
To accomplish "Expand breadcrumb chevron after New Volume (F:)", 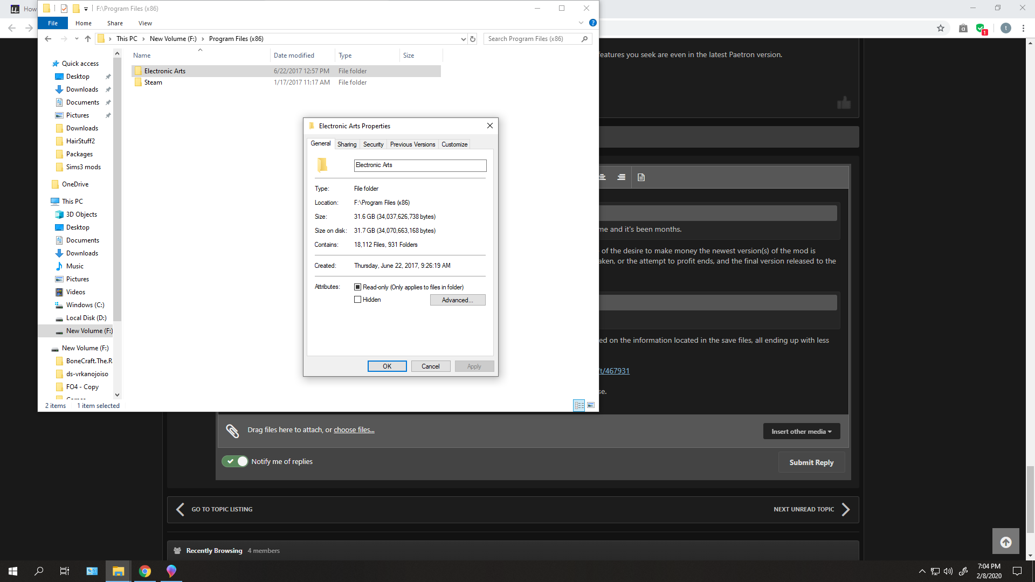I will coord(203,39).
